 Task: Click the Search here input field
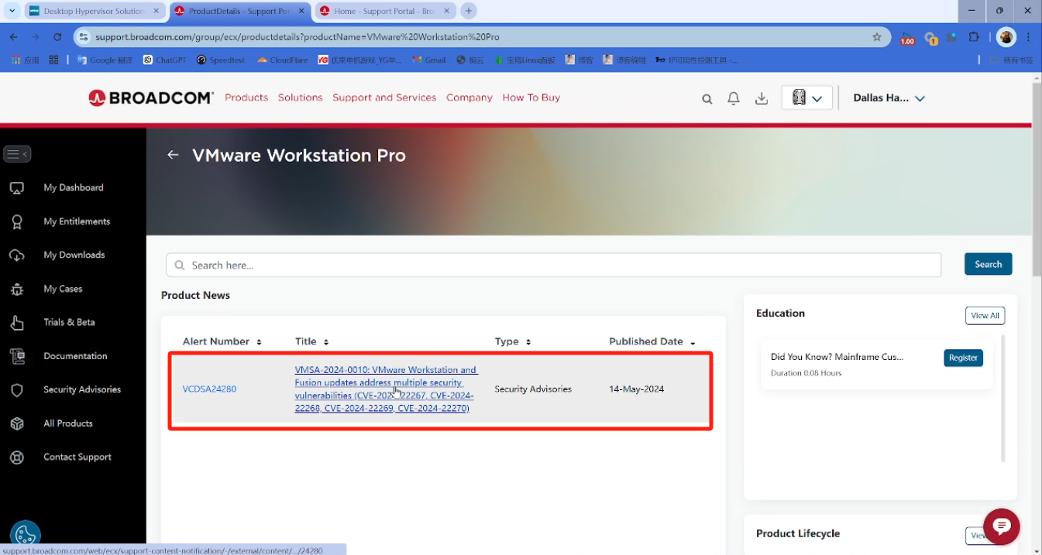point(553,265)
